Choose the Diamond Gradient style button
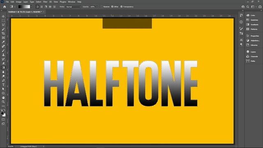The width and height of the screenshot is (263, 148). pyautogui.click(x=54, y=7)
